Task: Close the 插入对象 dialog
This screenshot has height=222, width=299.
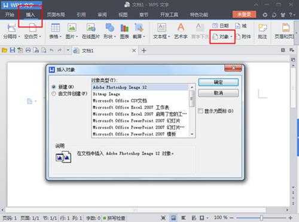Action: pyautogui.click(x=233, y=68)
